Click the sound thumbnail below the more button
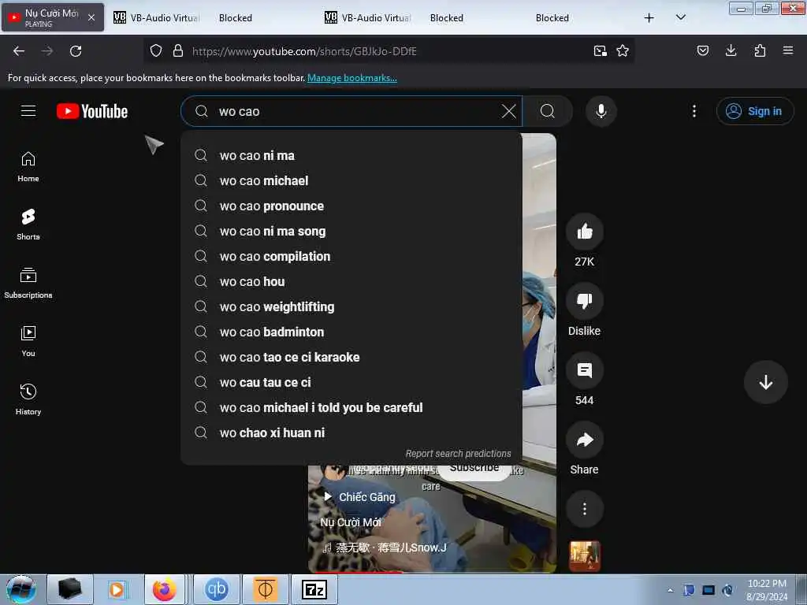807x605 pixels. tap(584, 555)
